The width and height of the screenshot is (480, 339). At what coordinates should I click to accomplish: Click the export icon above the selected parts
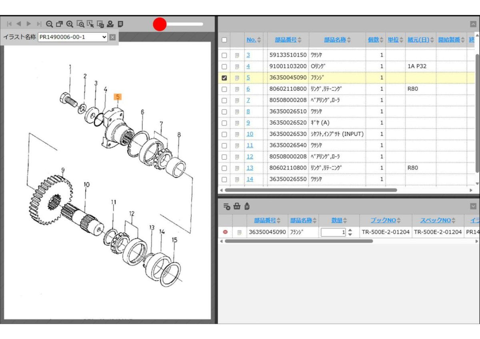tap(247, 206)
